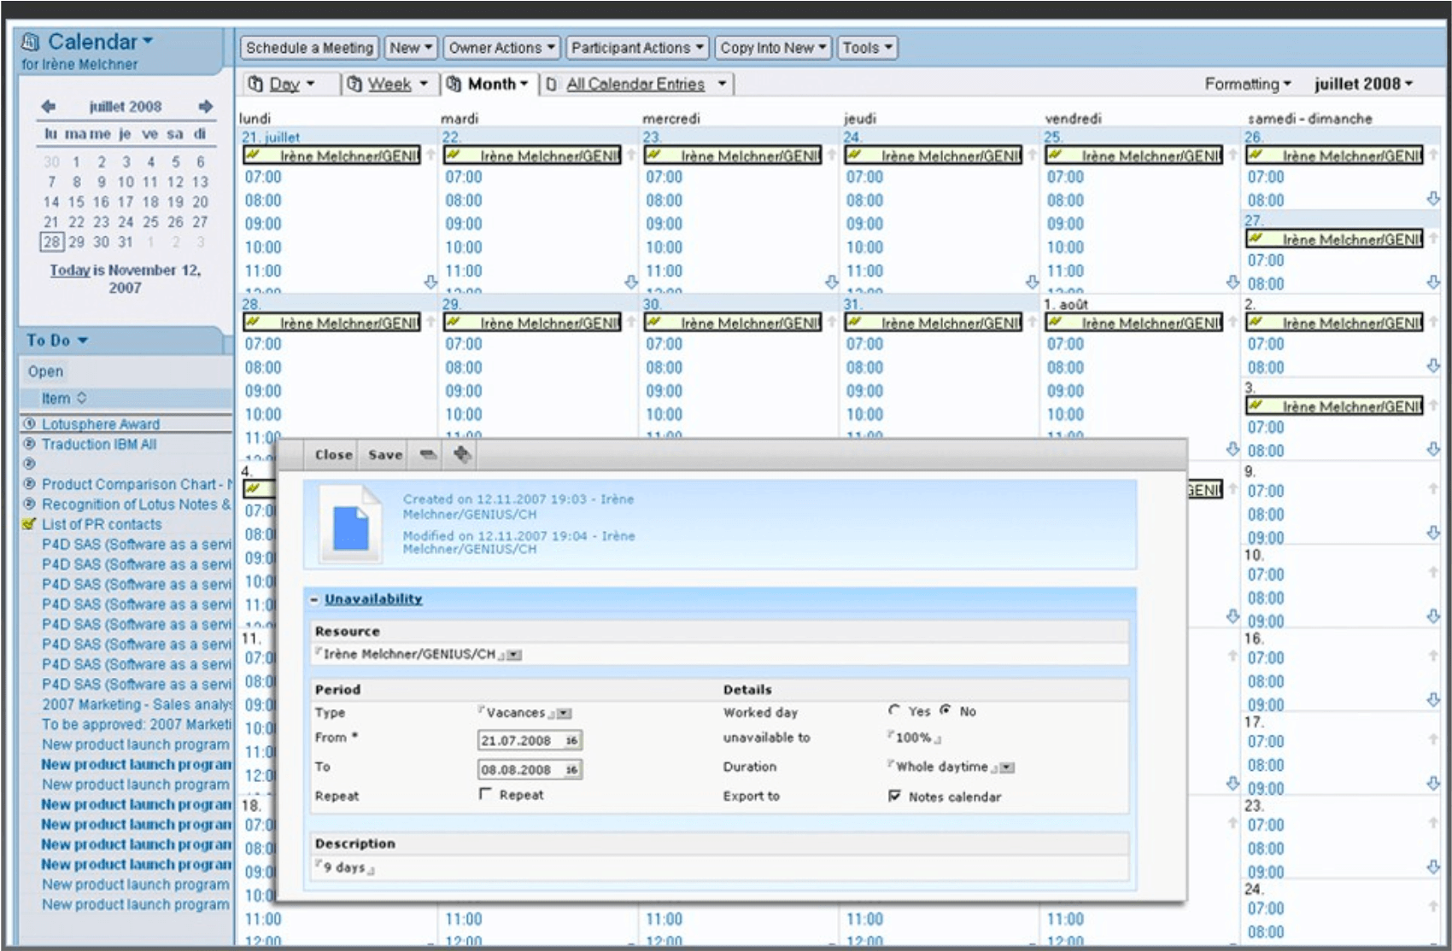Open the Tools menu
The width and height of the screenshot is (1452, 951).
point(866,47)
